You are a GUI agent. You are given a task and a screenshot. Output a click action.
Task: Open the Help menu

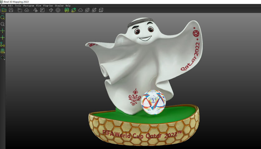click(68, 6)
